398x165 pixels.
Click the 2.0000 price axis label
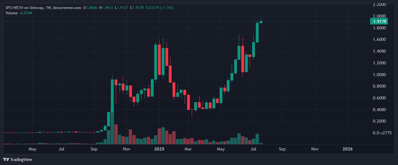pos(379,16)
